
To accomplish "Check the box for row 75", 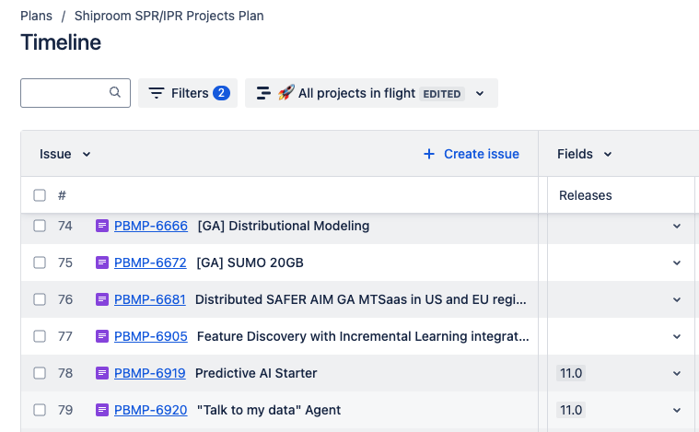I will pyautogui.click(x=40, y=263).
